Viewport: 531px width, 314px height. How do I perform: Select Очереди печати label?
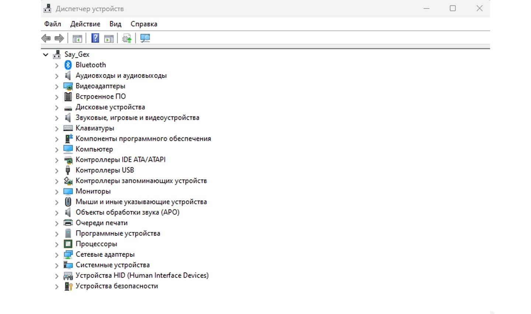102,223
